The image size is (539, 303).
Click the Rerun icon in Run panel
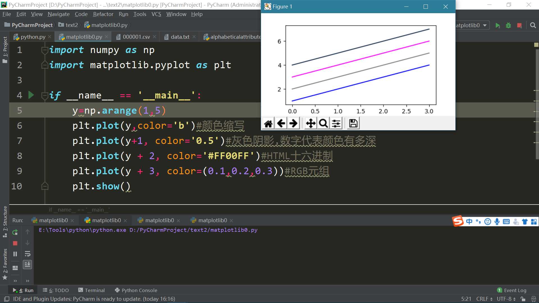click(15, 232)
